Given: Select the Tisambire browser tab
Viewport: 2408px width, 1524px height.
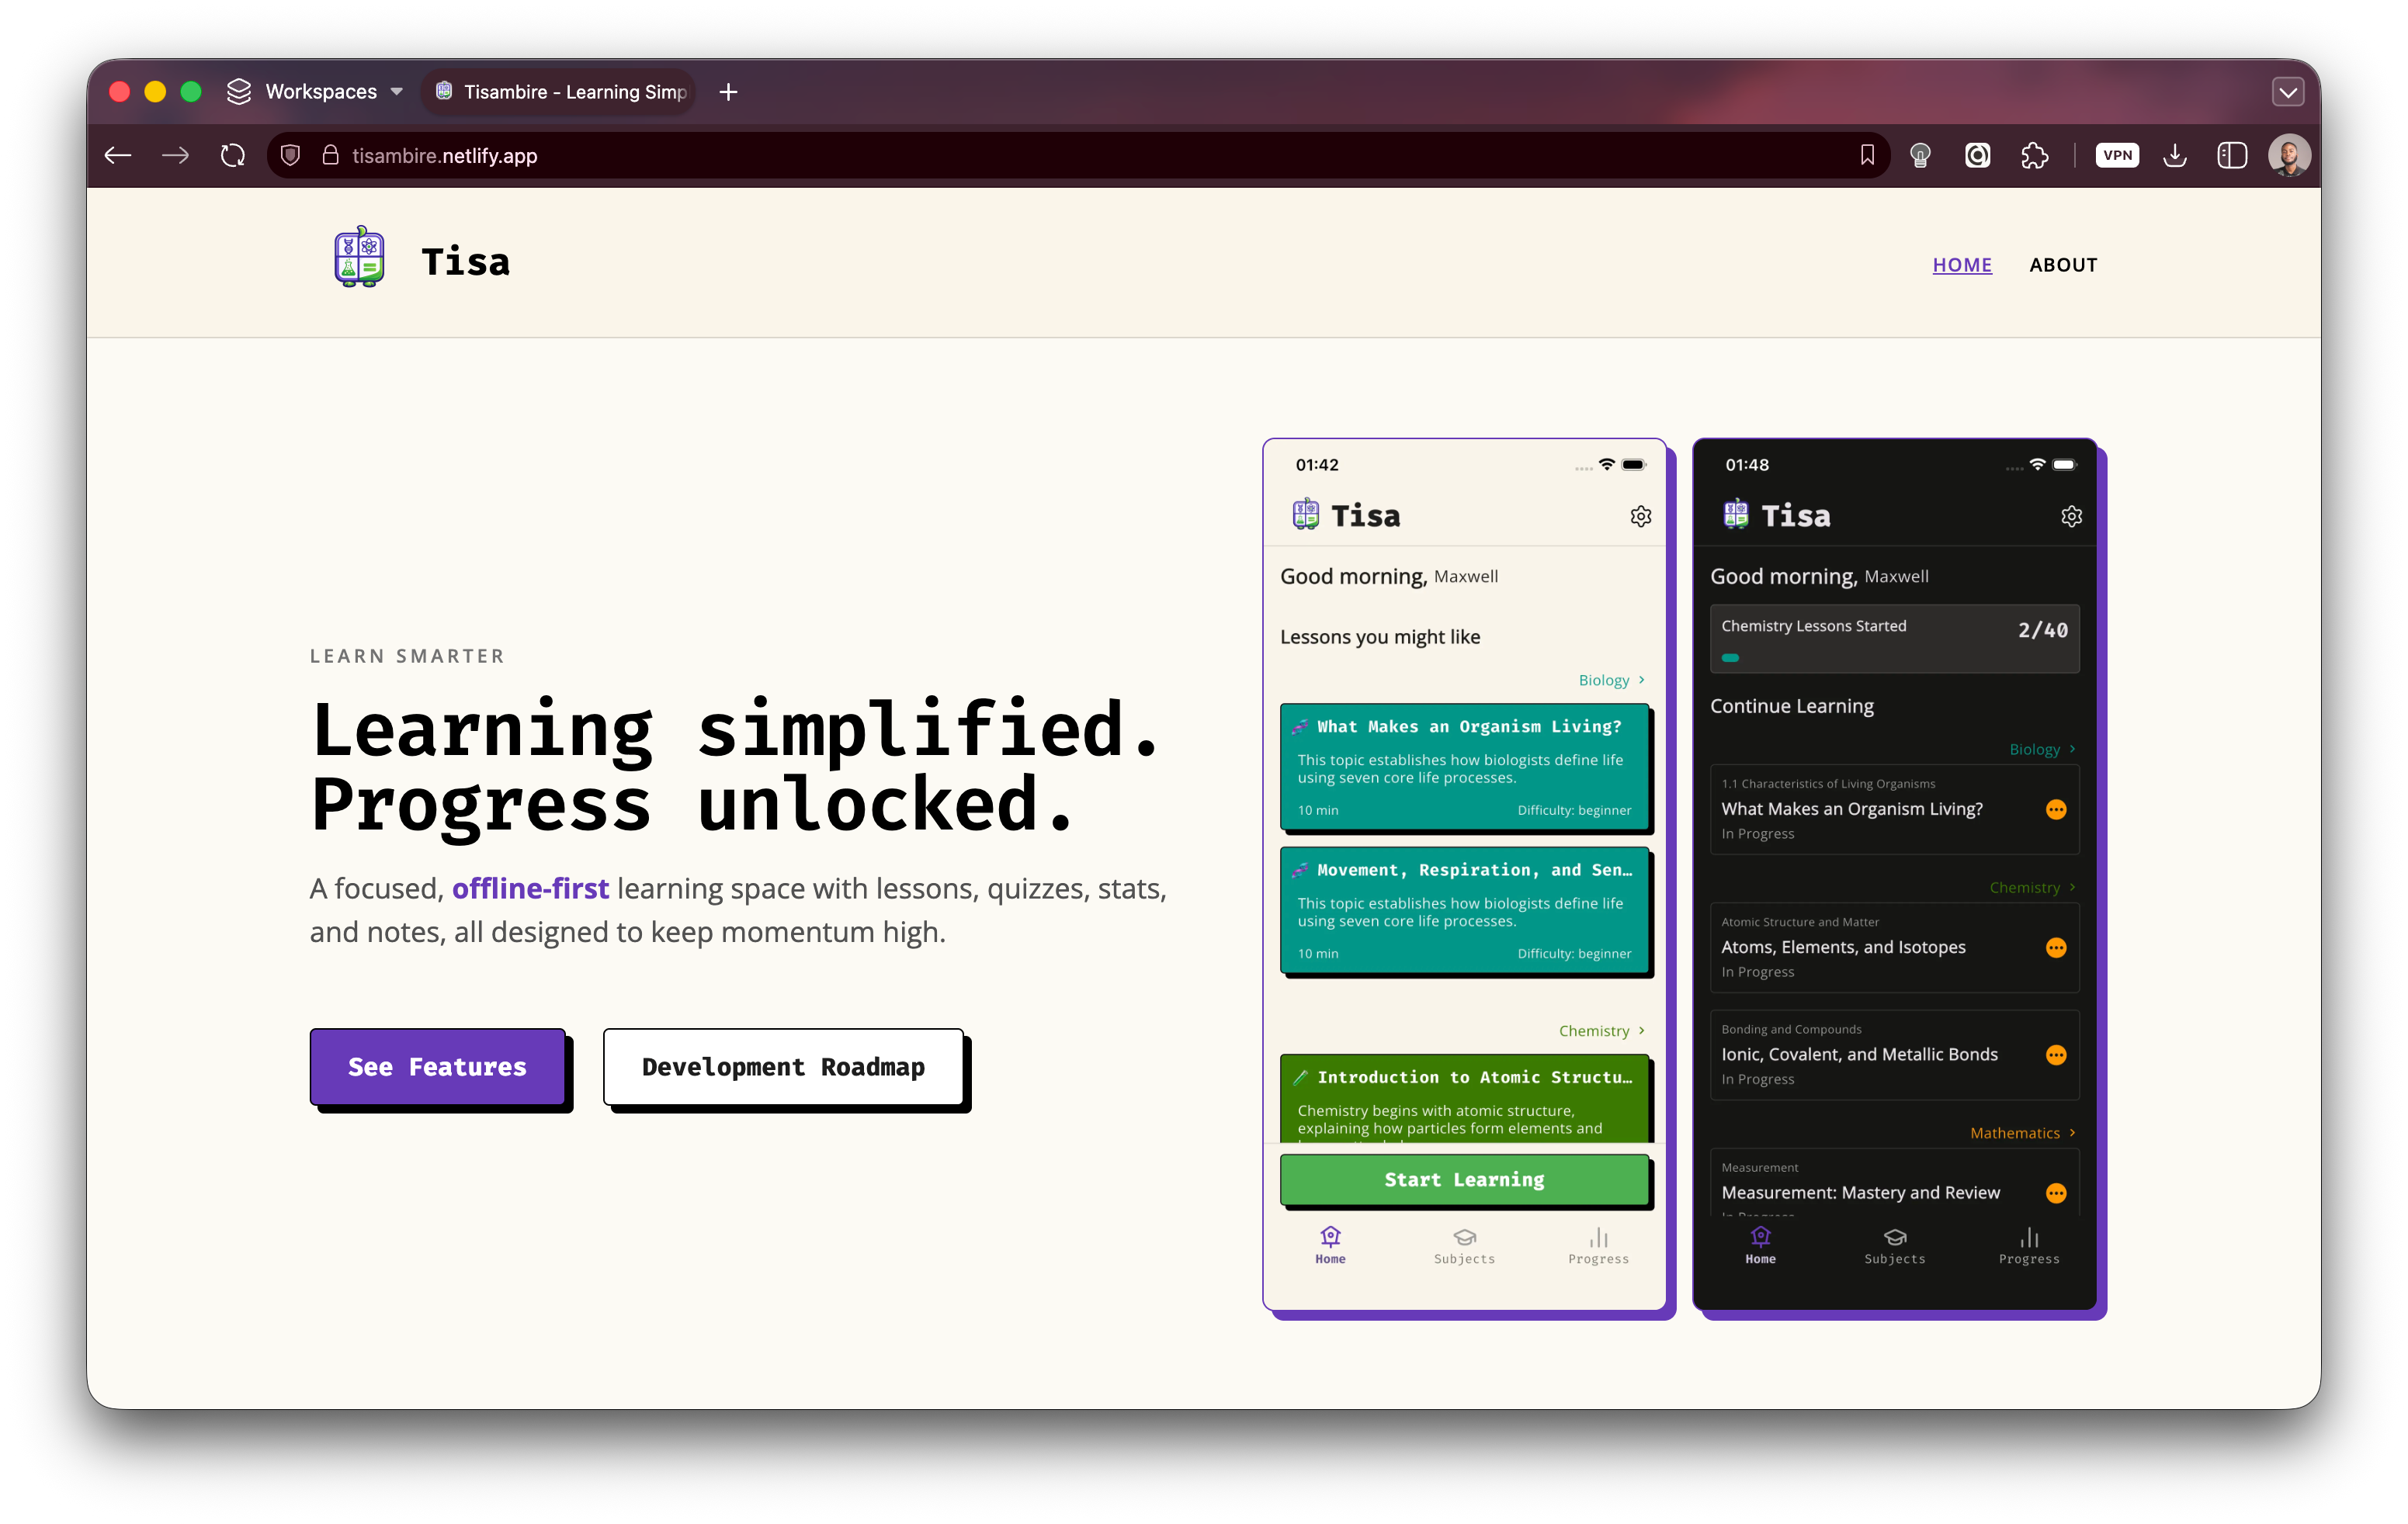Looking at the screenshot, I should pos(563,92).
